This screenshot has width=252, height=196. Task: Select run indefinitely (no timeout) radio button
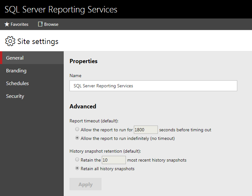[77, 138]
